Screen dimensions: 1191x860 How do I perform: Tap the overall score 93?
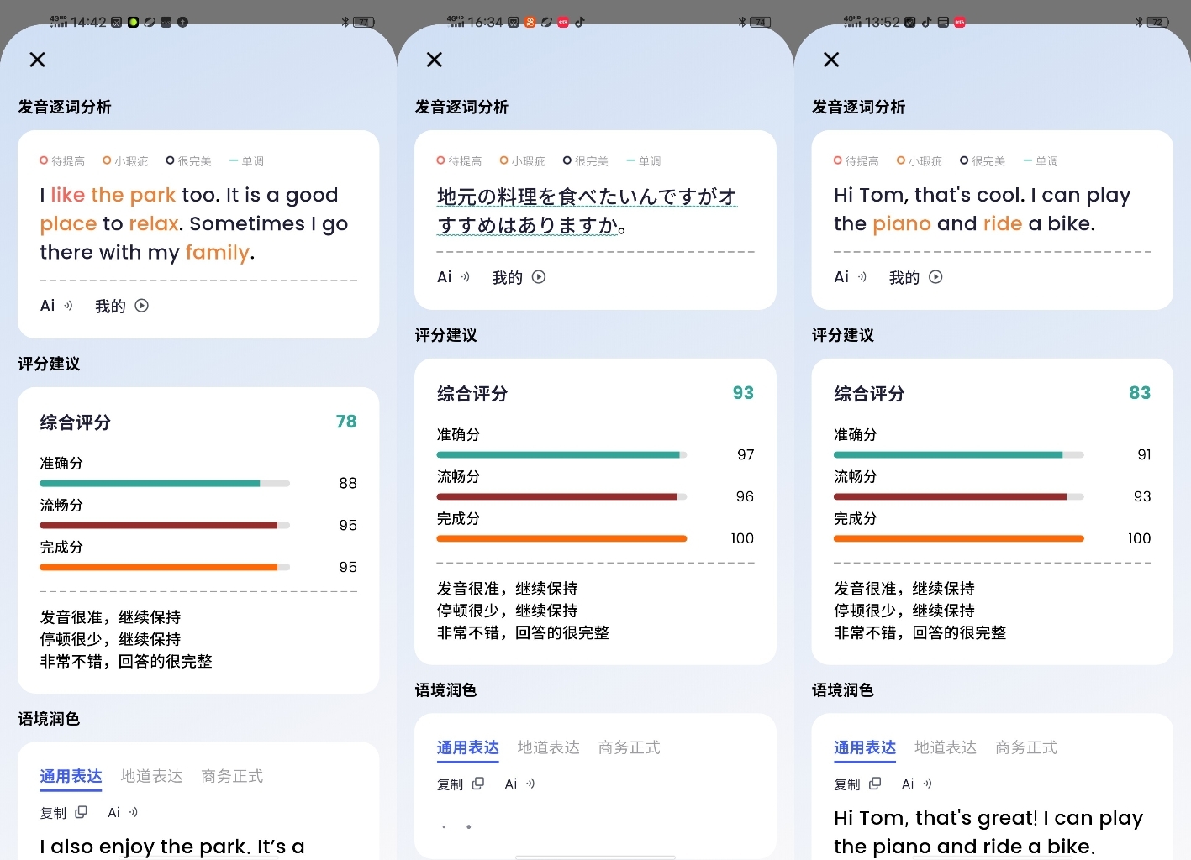743,393
